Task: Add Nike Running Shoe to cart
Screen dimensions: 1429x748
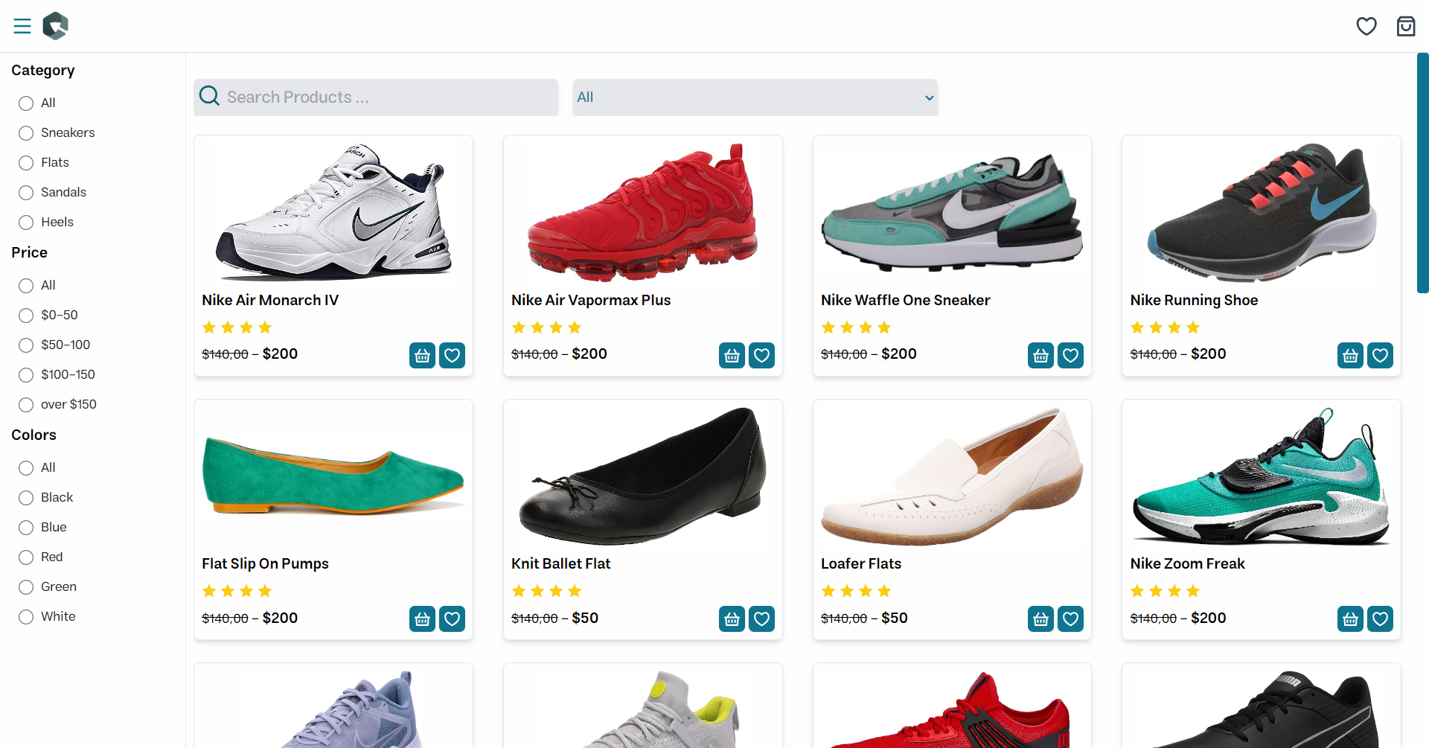Action: (1350, 356)
